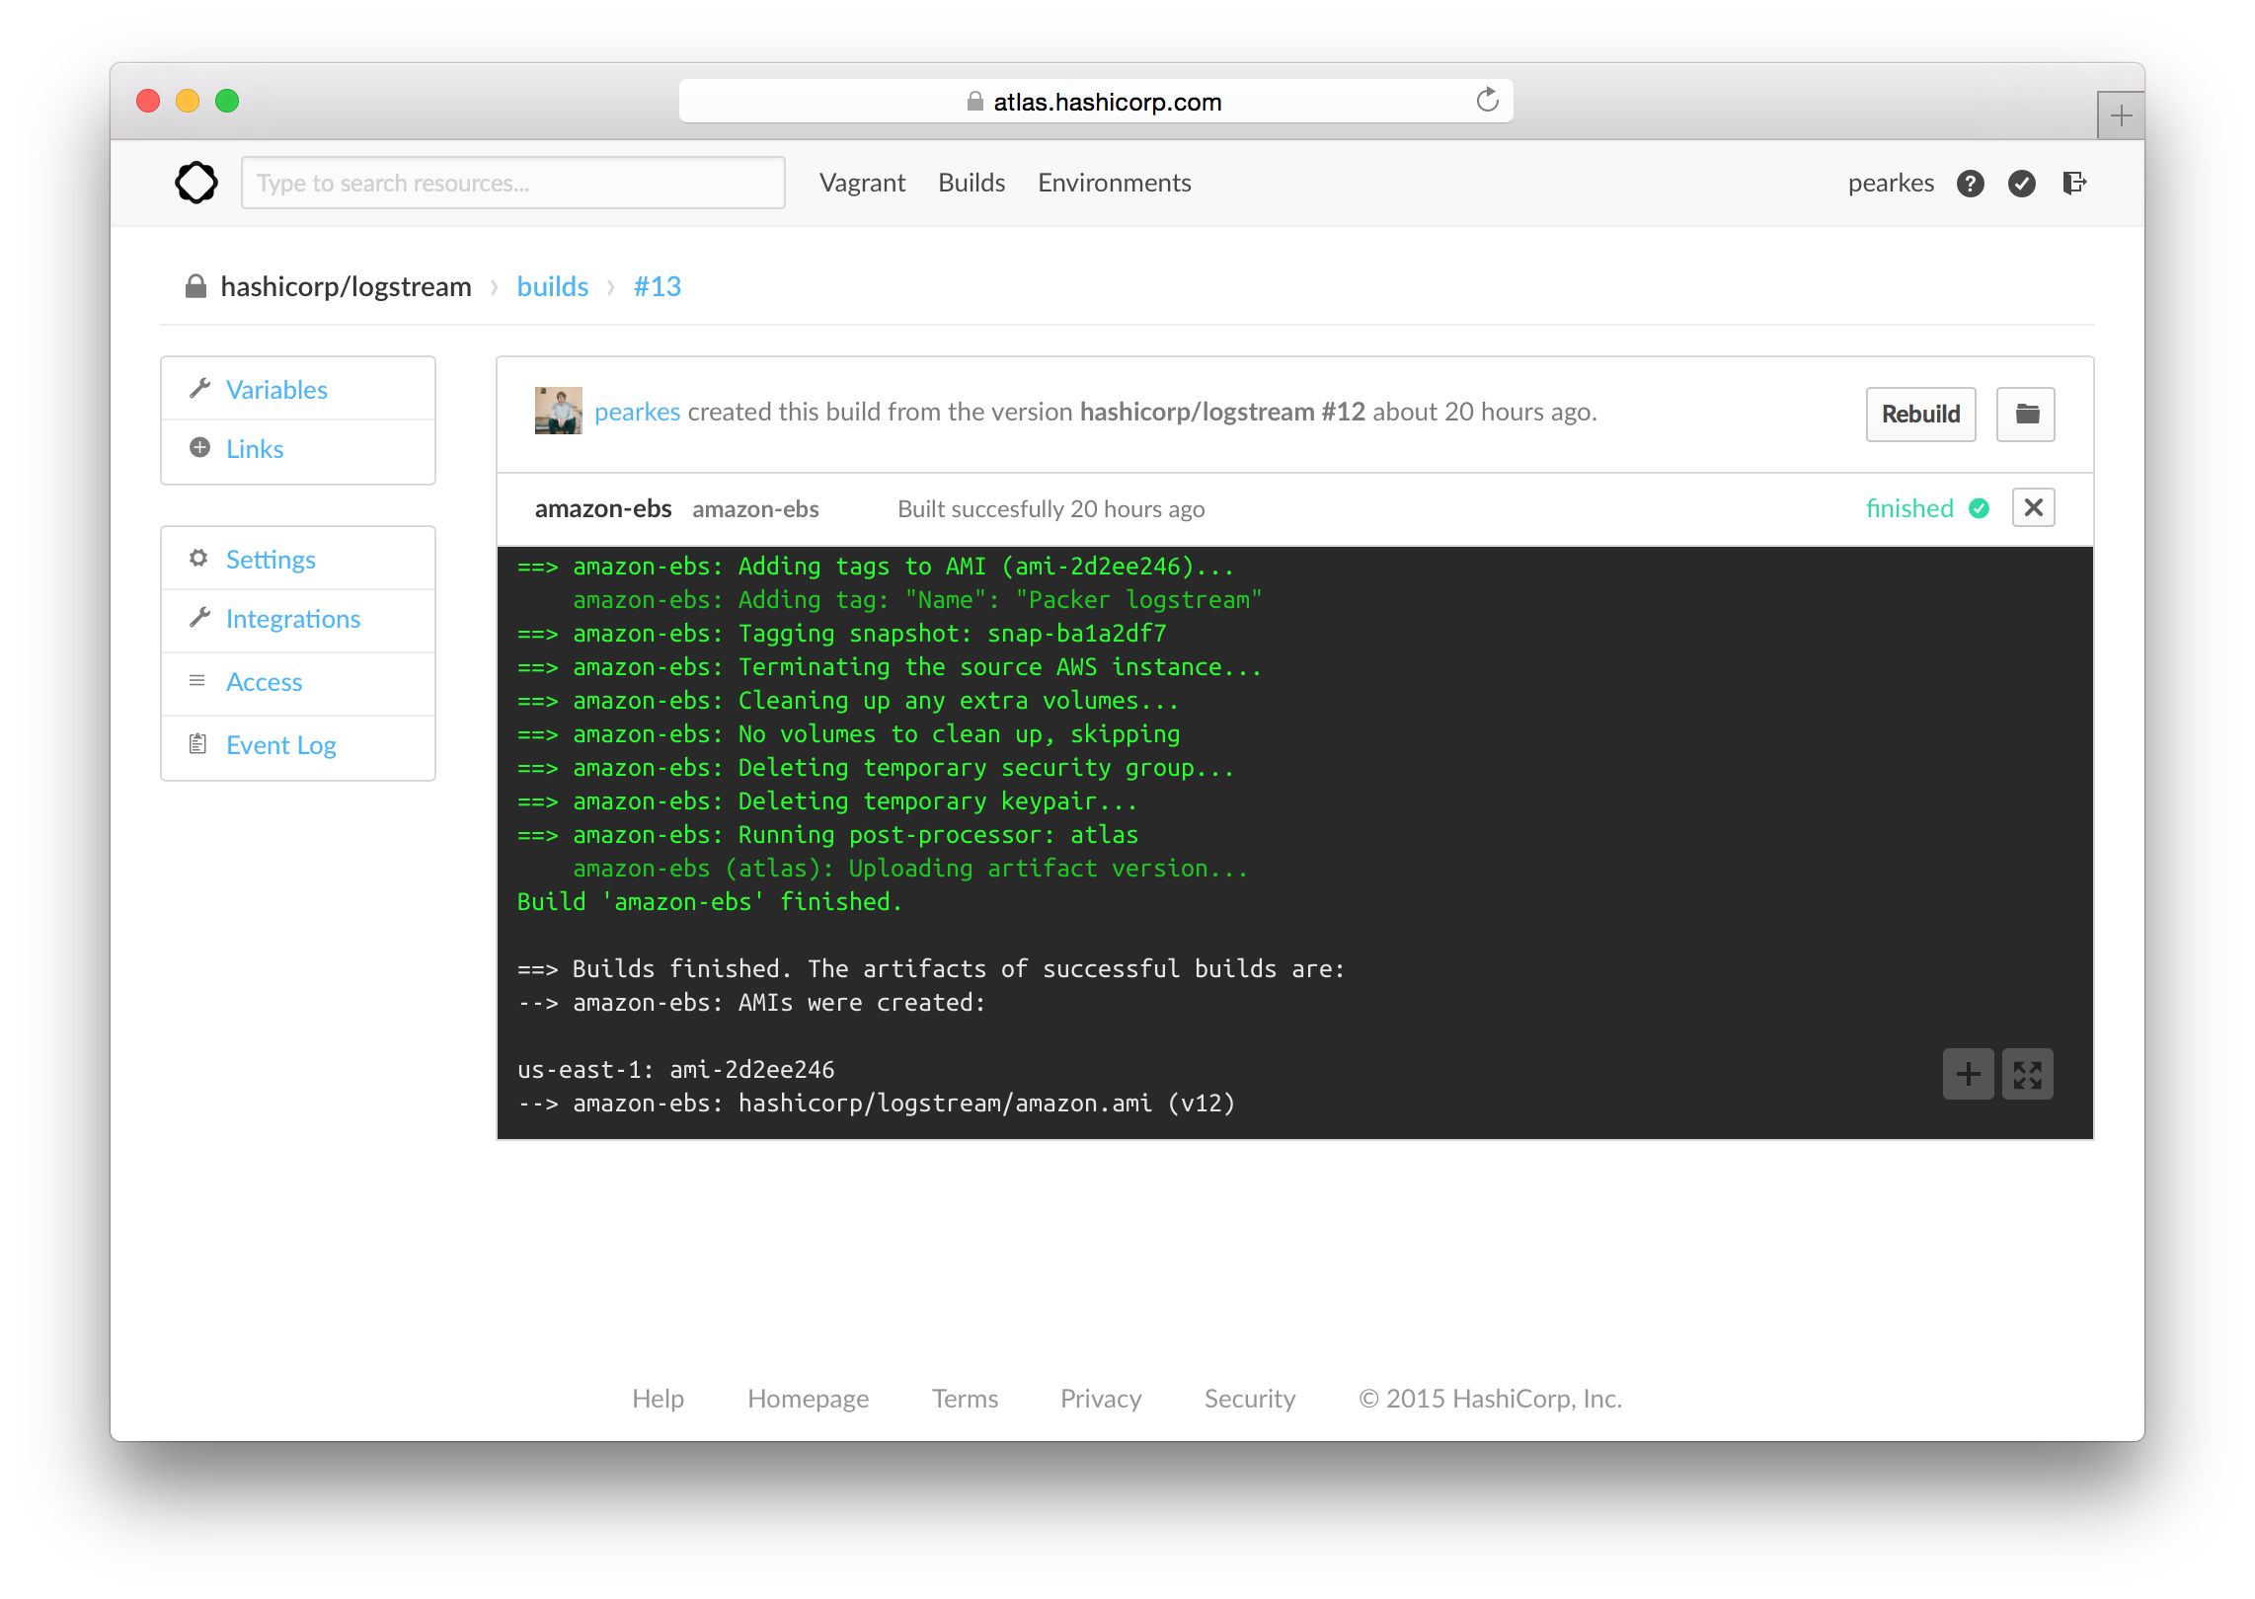Click the clipboard icon beside Event Log

(198, 743)
